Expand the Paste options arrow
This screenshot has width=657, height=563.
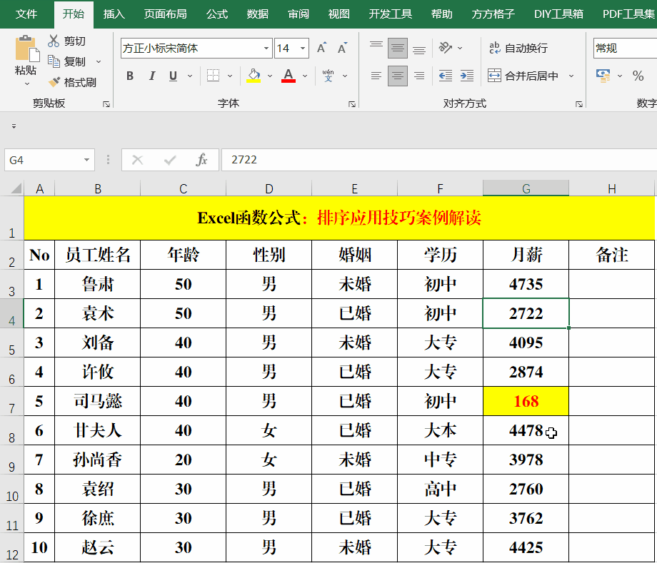27,84
